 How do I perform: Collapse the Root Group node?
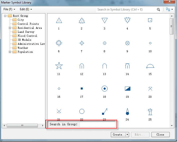(x=6, y=16)
